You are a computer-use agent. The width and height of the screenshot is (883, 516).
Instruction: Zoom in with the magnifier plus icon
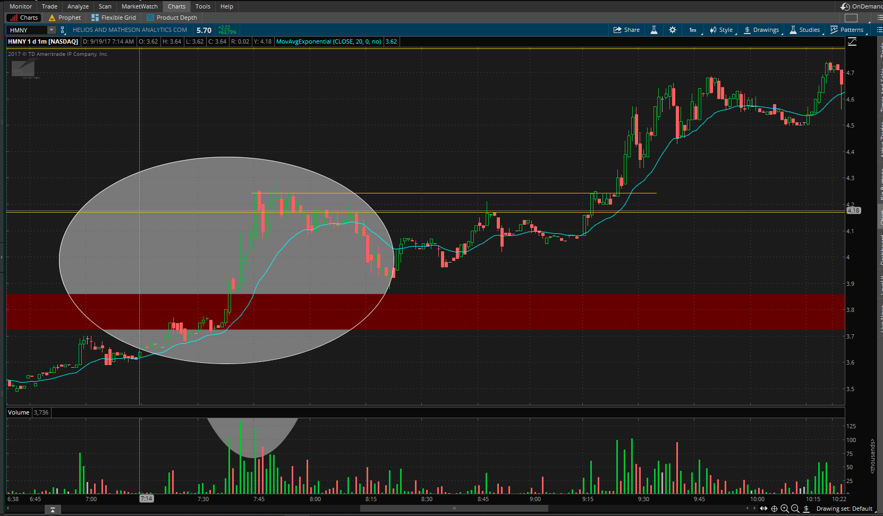(x=785, y=509)
